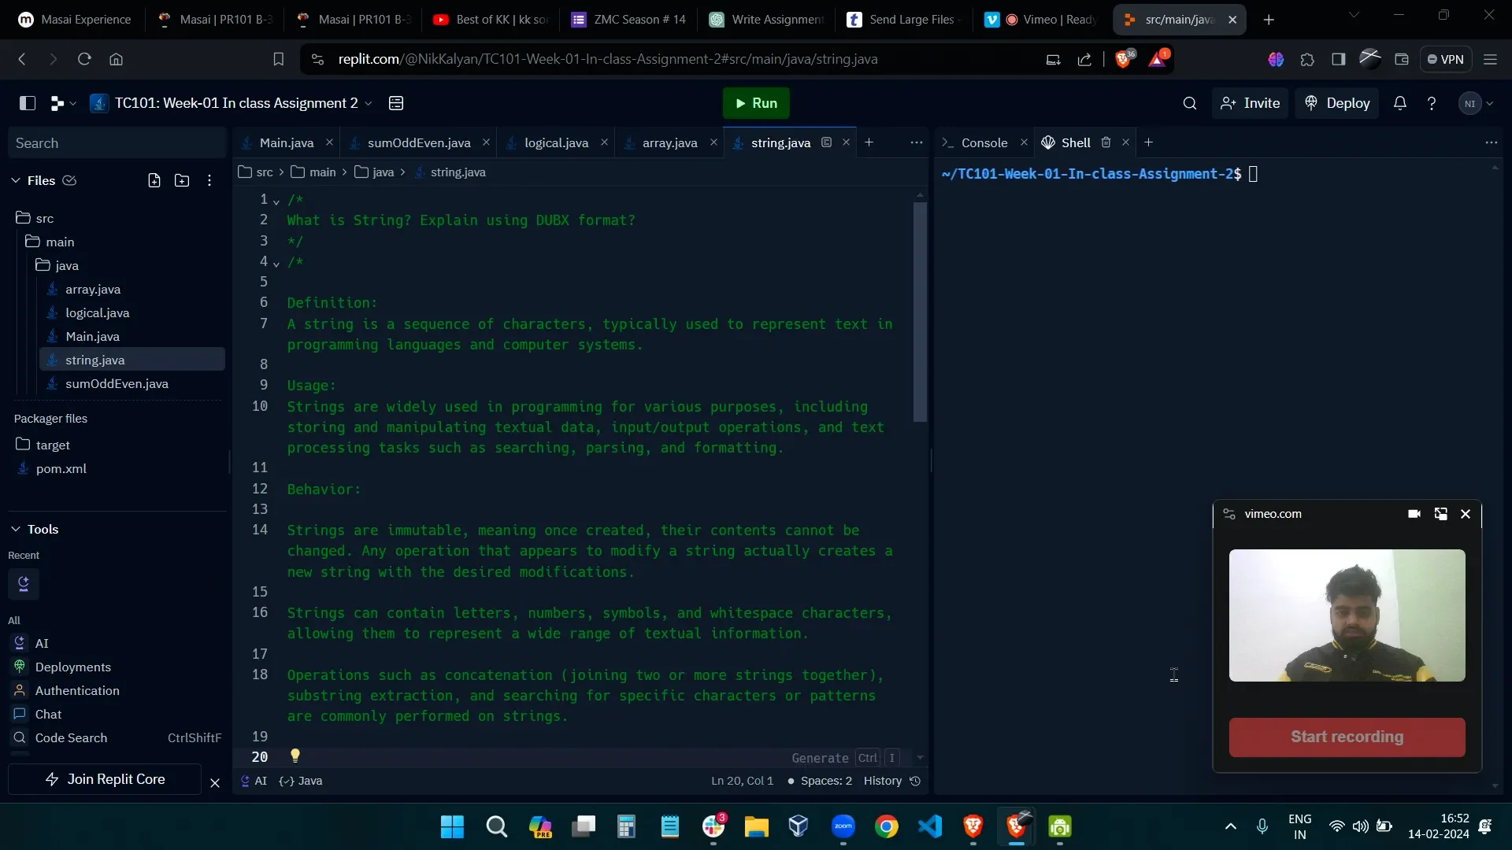The image size is (1512, 850).
Task: Click the file Search input field
Action: click(x=117, y=143)
